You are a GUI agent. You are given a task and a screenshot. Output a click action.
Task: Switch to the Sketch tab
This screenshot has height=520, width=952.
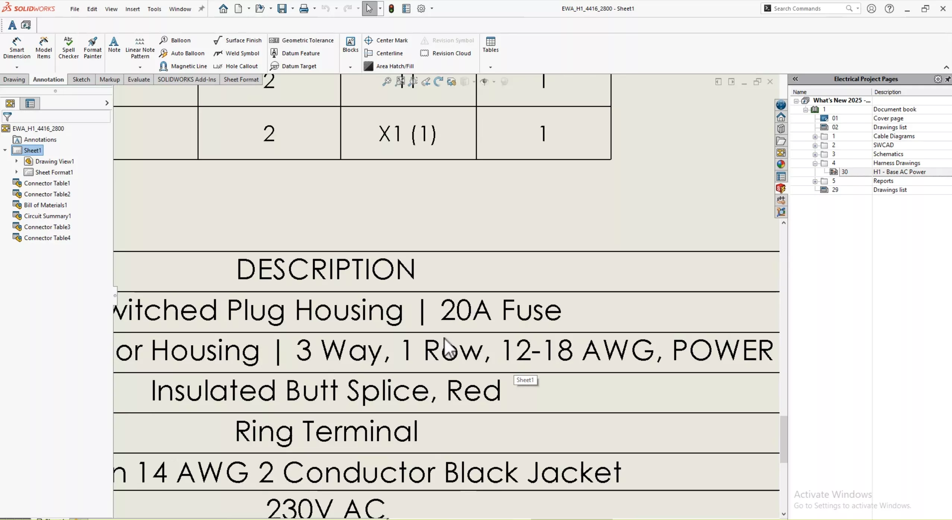pos(81,79)
